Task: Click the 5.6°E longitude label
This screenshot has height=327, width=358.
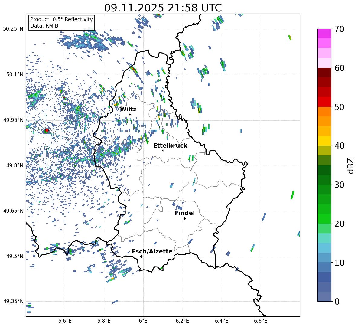Action: tap(65, 321)
